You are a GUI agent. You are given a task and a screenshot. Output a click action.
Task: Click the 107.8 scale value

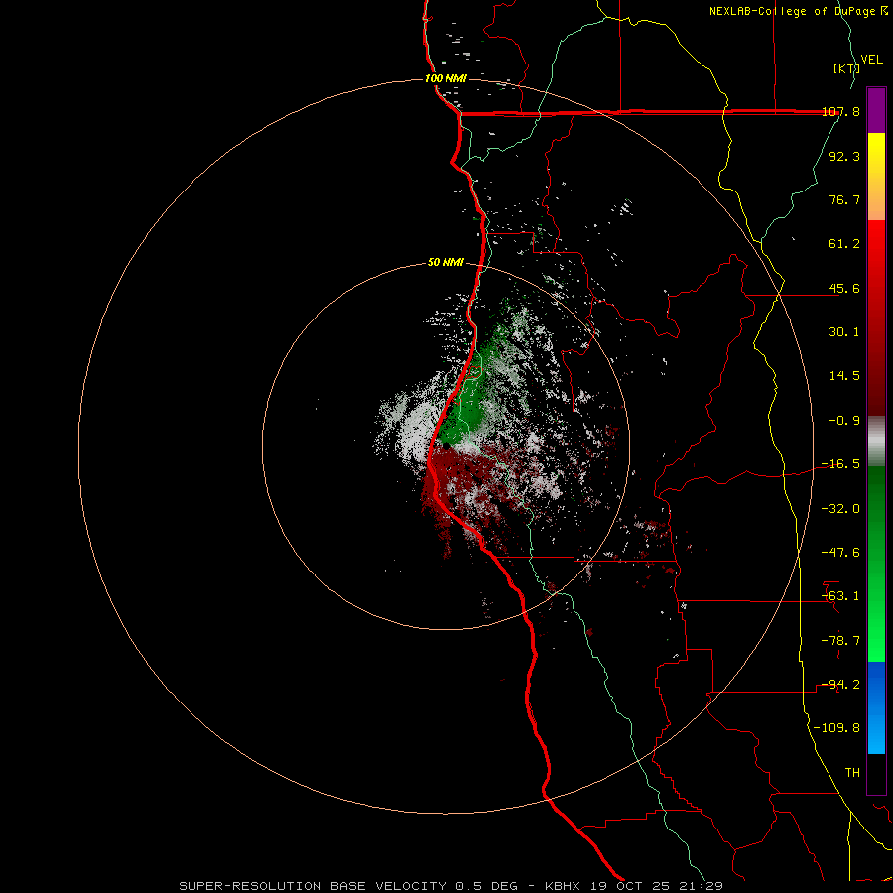coord(840,112)
